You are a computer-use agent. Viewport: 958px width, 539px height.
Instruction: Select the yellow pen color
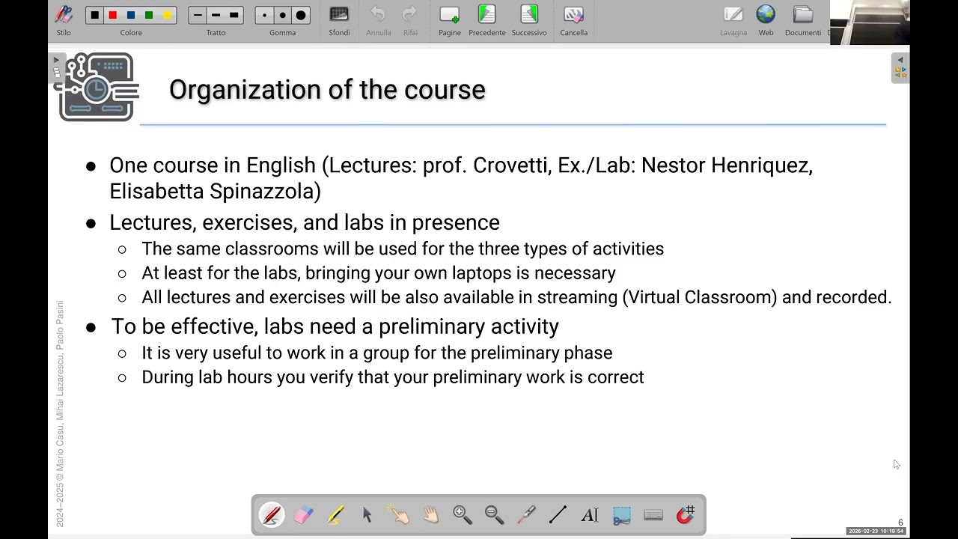167,15
